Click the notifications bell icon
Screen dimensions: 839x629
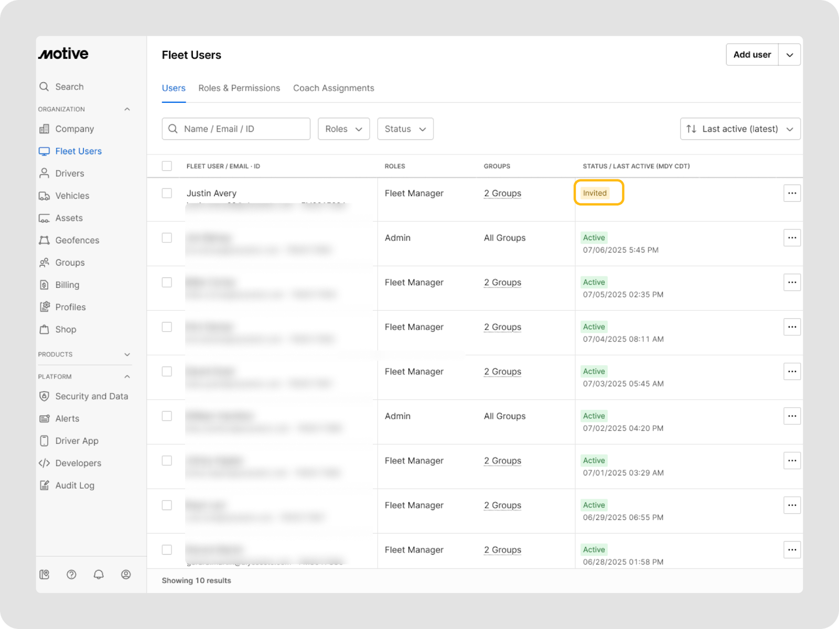(99, 574)
